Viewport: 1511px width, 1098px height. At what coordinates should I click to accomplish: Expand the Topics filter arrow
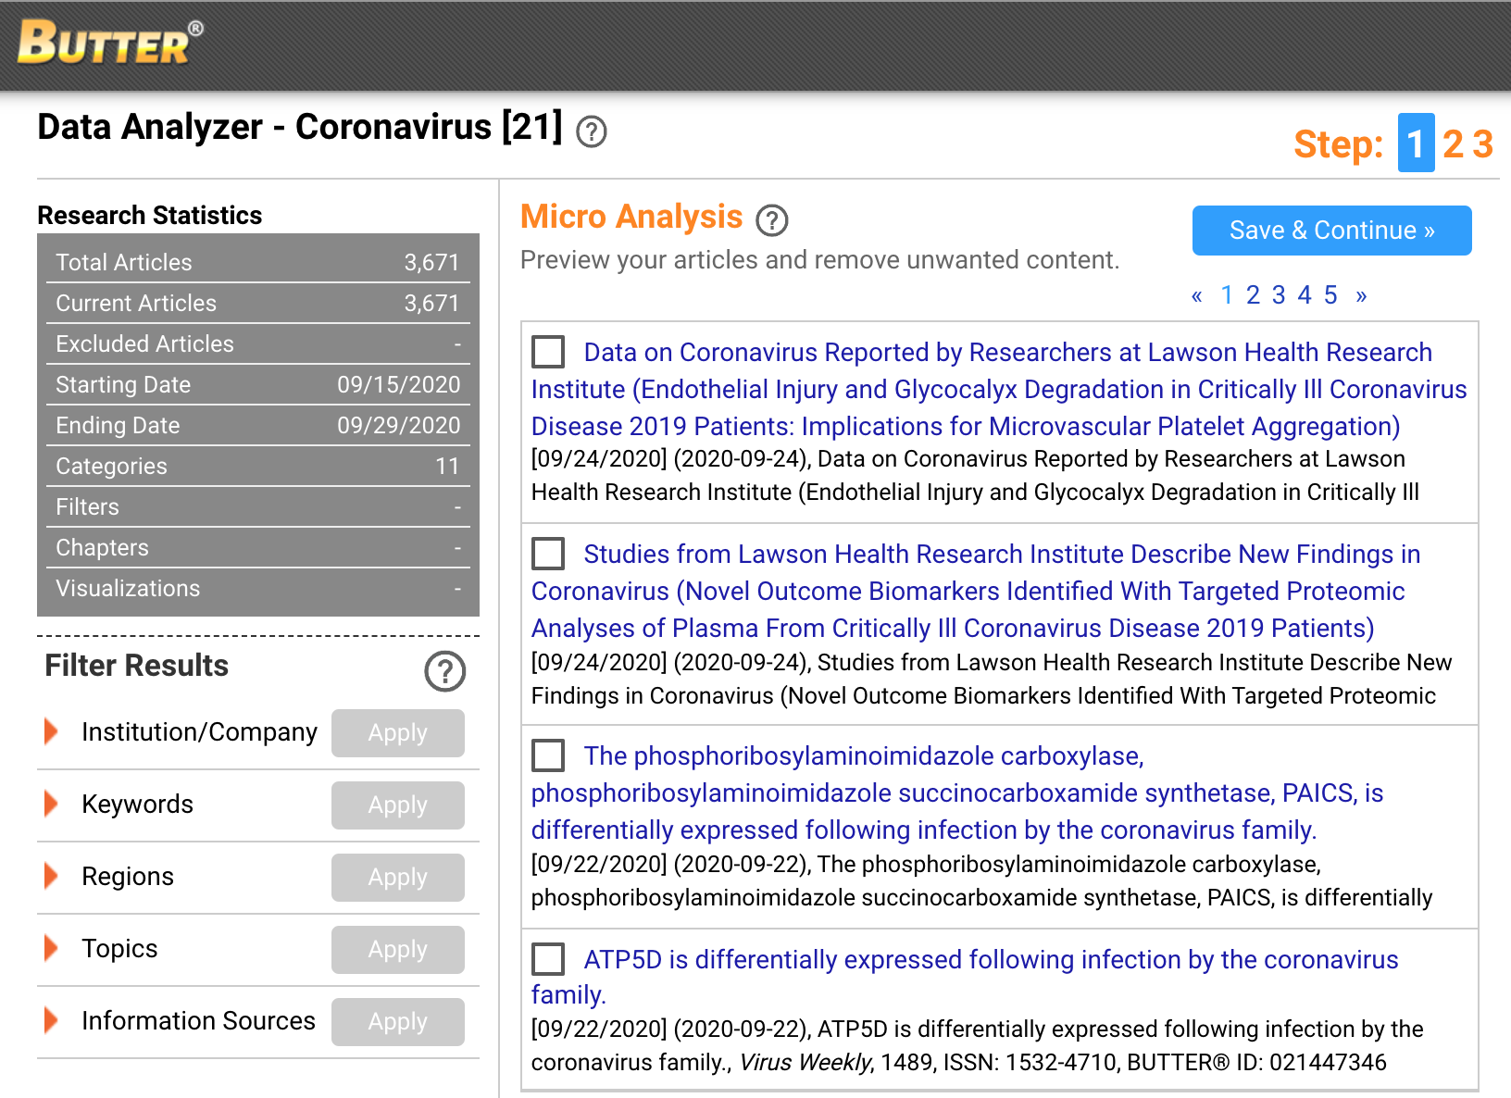[52, 948]
